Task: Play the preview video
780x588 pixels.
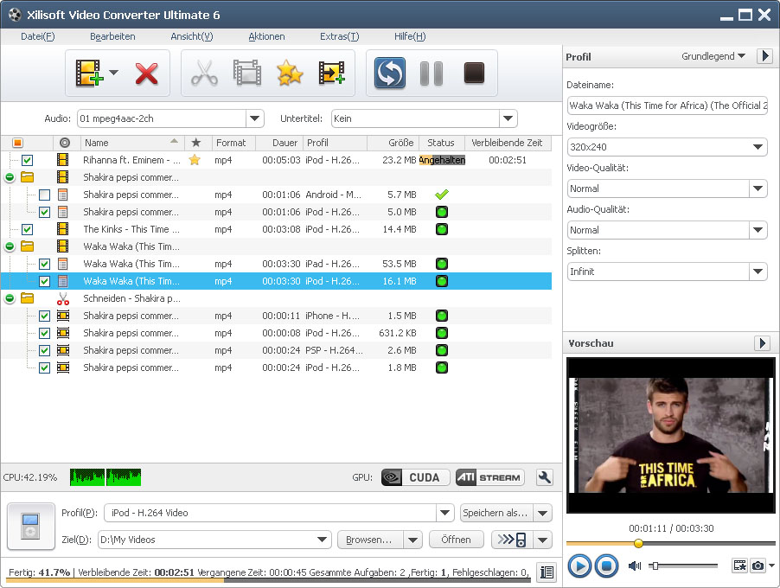Action: coord(579,566)
